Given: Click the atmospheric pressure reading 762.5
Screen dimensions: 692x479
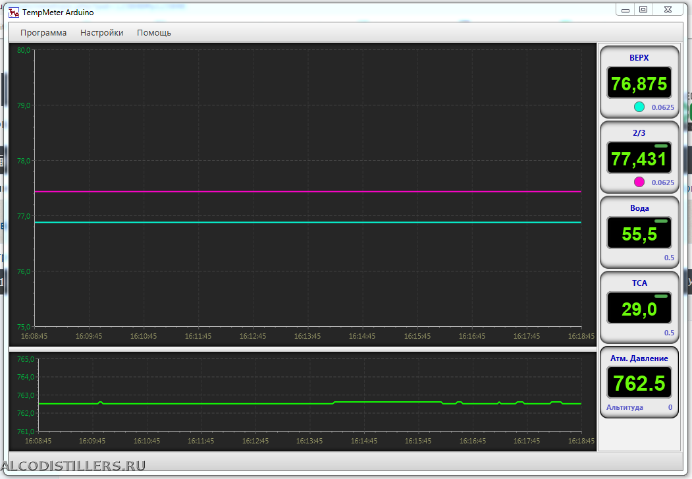Looking at the screenshot, I should click(x=639, y=383).
